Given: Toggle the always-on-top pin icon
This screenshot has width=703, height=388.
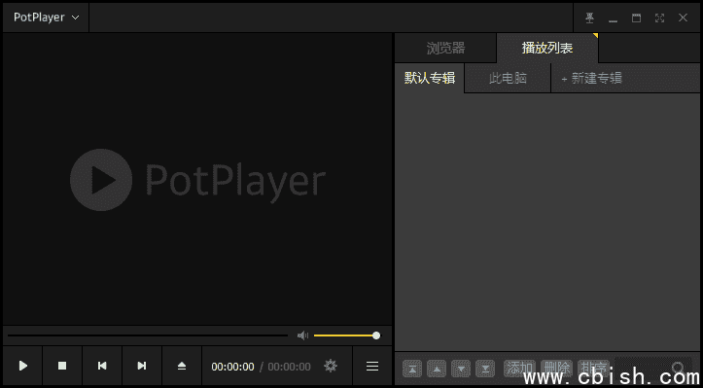Looking at the screenshot, I should pyautogui.click(x=590, y=18).
